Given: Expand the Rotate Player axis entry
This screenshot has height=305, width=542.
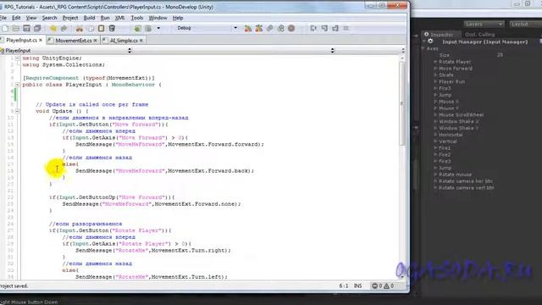Looking at the screenshot, I should pyautogui.click(x=436, y=62).
